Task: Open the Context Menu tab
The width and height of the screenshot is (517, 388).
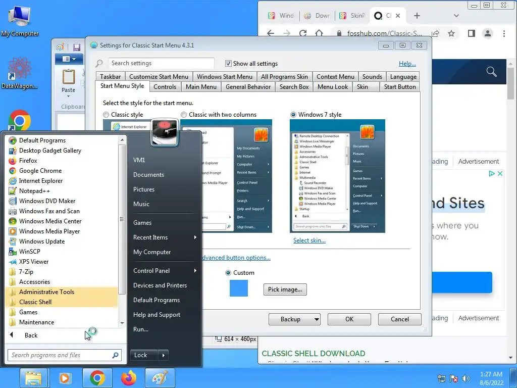Action: tap(335, 77)
